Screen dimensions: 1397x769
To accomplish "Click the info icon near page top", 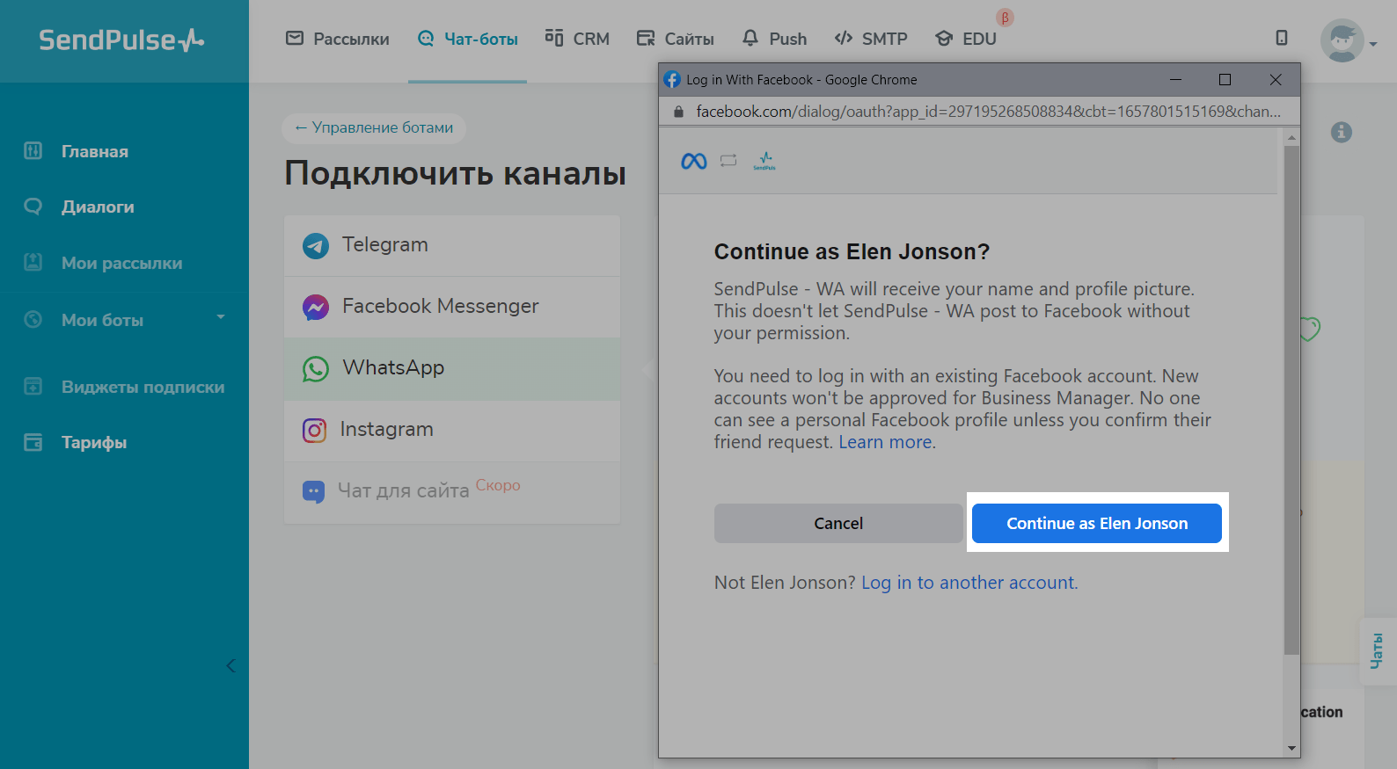I will [x=1342, y=132].
